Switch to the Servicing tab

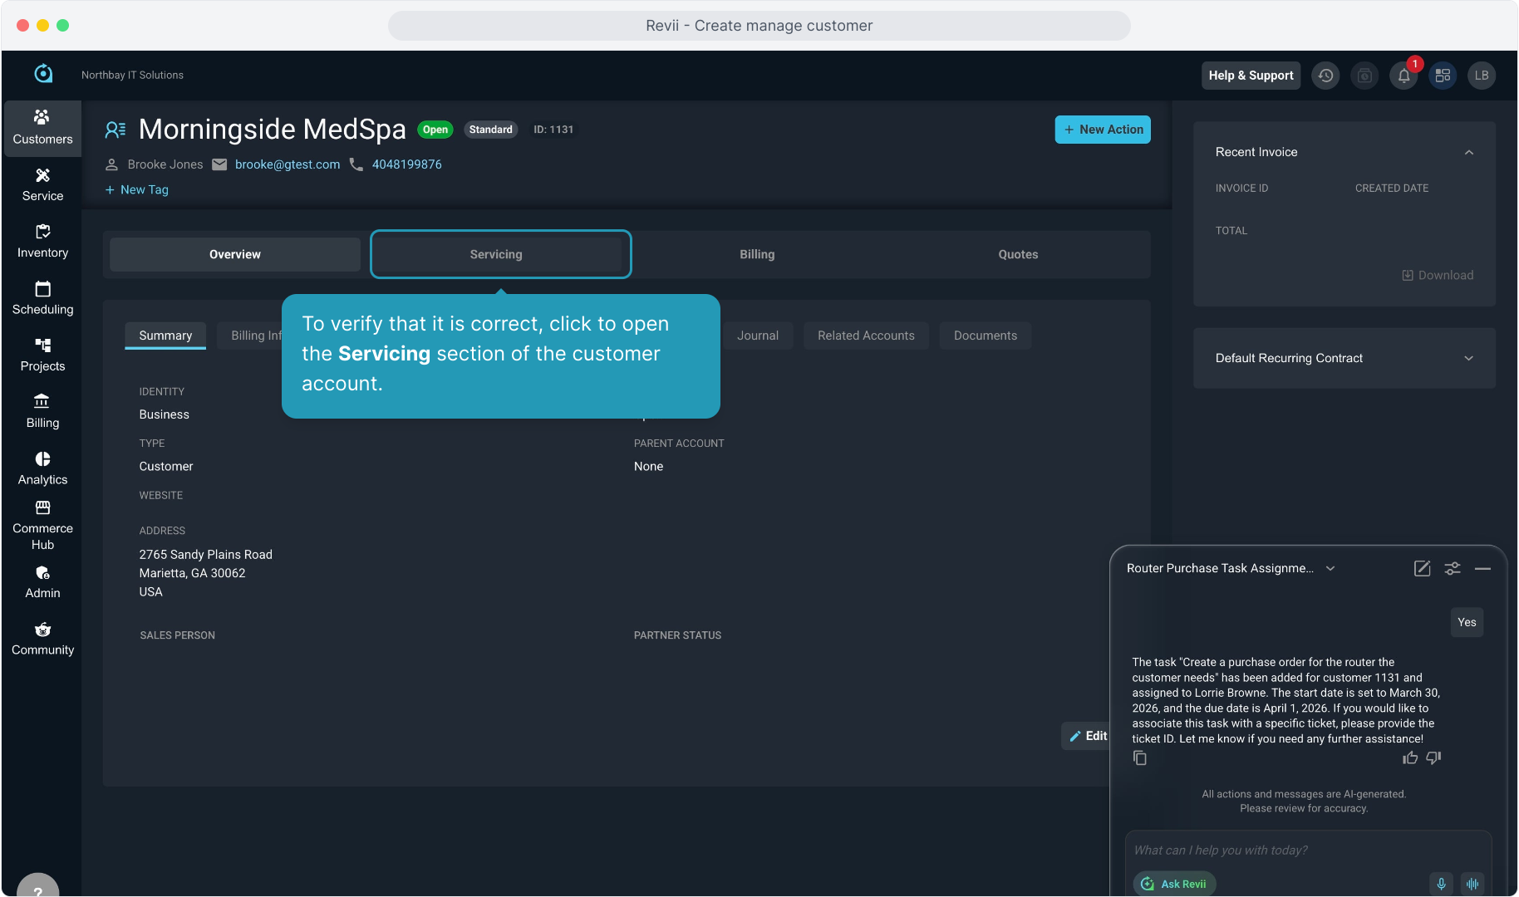point(496,254)
